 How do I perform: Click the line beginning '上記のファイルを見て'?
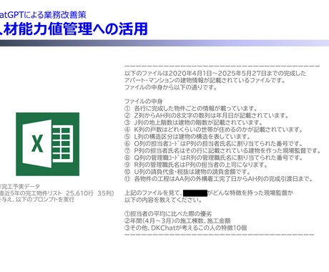point(209,193)
